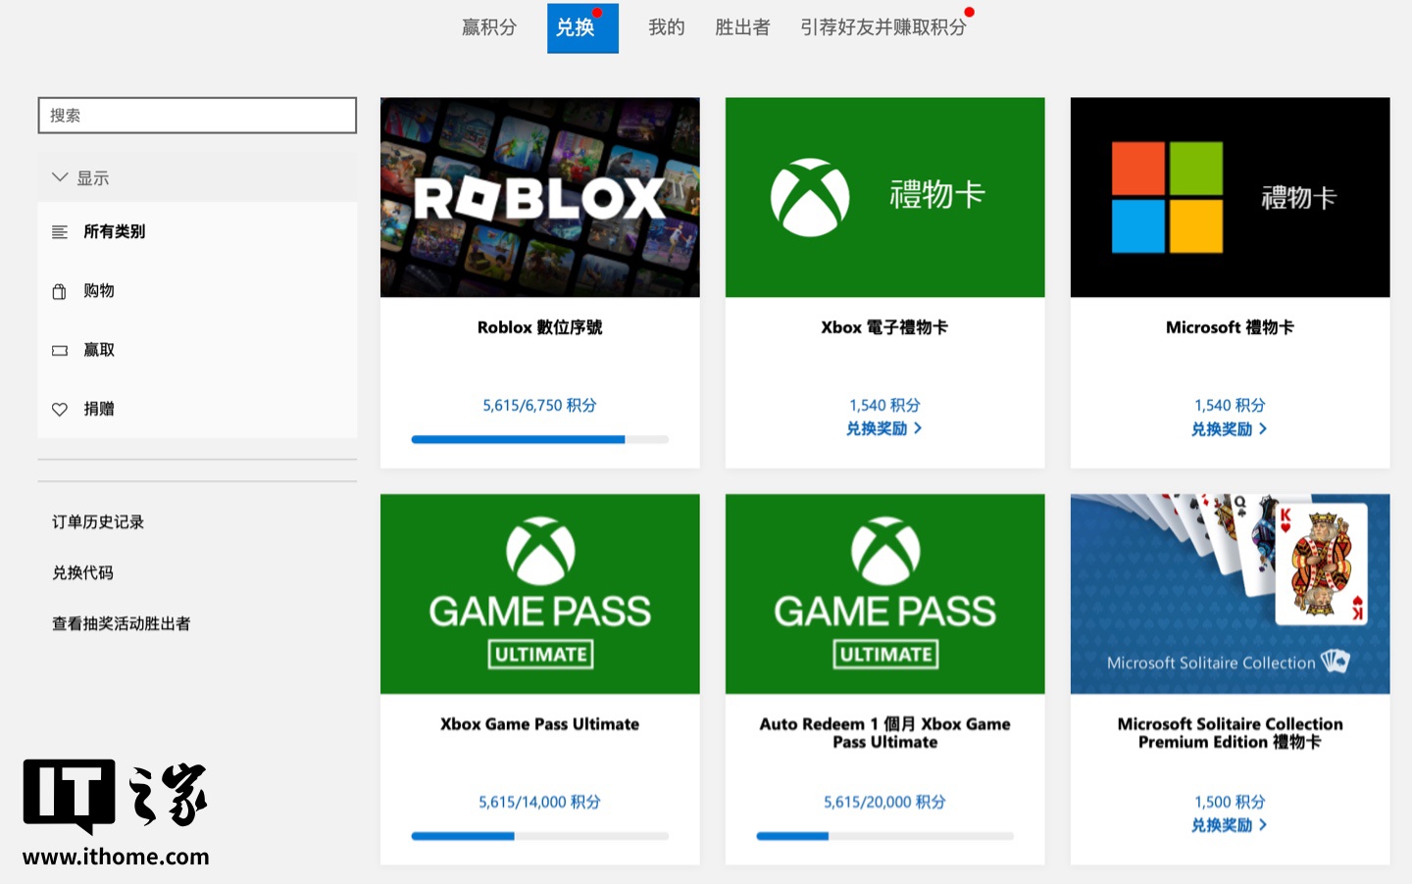Click the 5,615/14,000 积分 text
Screen dimensions: 1412x884
(x=540, y=802)
